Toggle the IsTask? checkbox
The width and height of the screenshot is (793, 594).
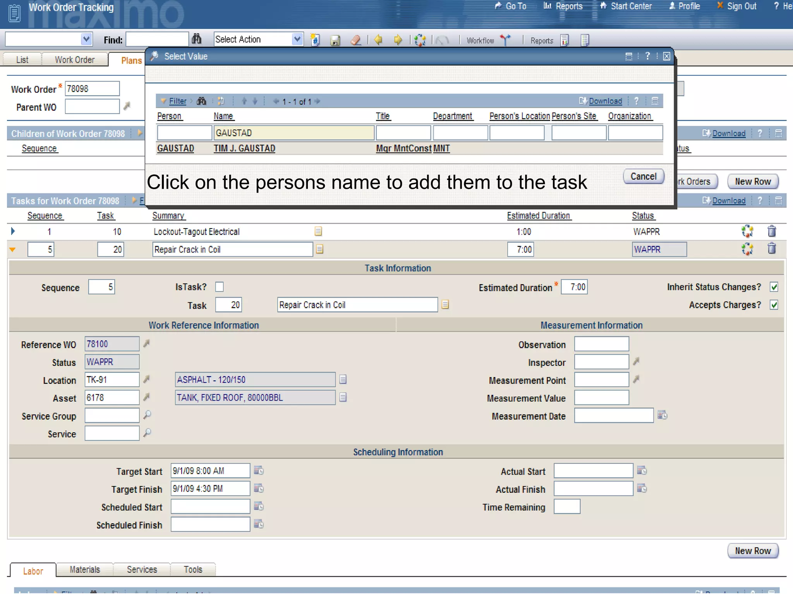[x=220, y=287]
